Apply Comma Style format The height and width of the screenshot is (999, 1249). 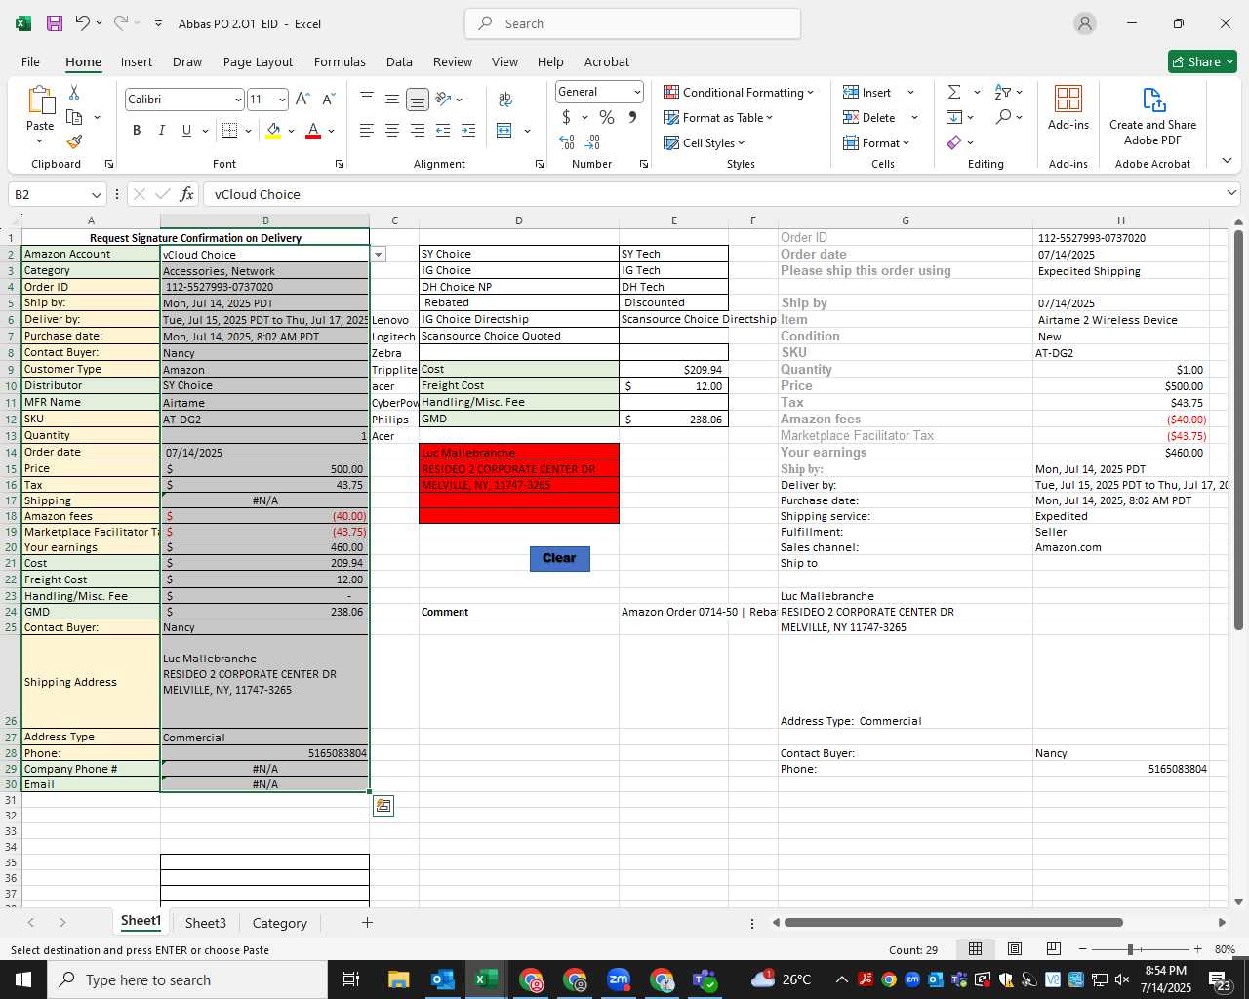pyautogui.click(x=632, y=117)
